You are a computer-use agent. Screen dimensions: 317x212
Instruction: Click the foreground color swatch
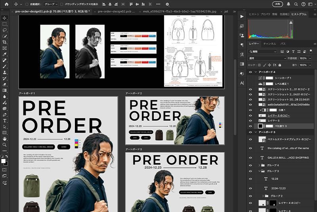[x=4, y=161]
